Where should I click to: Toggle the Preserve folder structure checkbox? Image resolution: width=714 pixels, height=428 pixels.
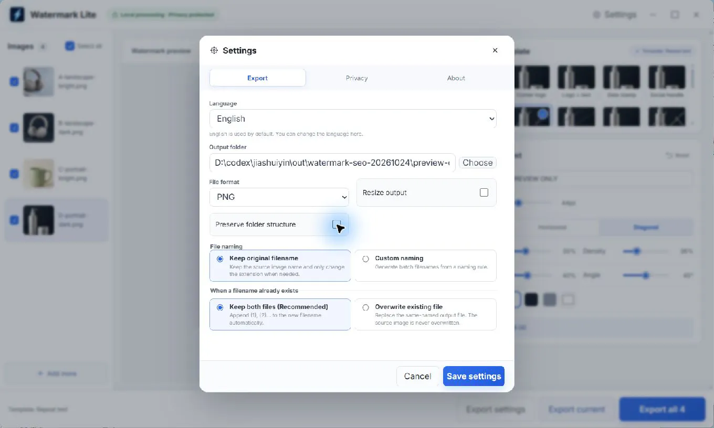(337, 224)
